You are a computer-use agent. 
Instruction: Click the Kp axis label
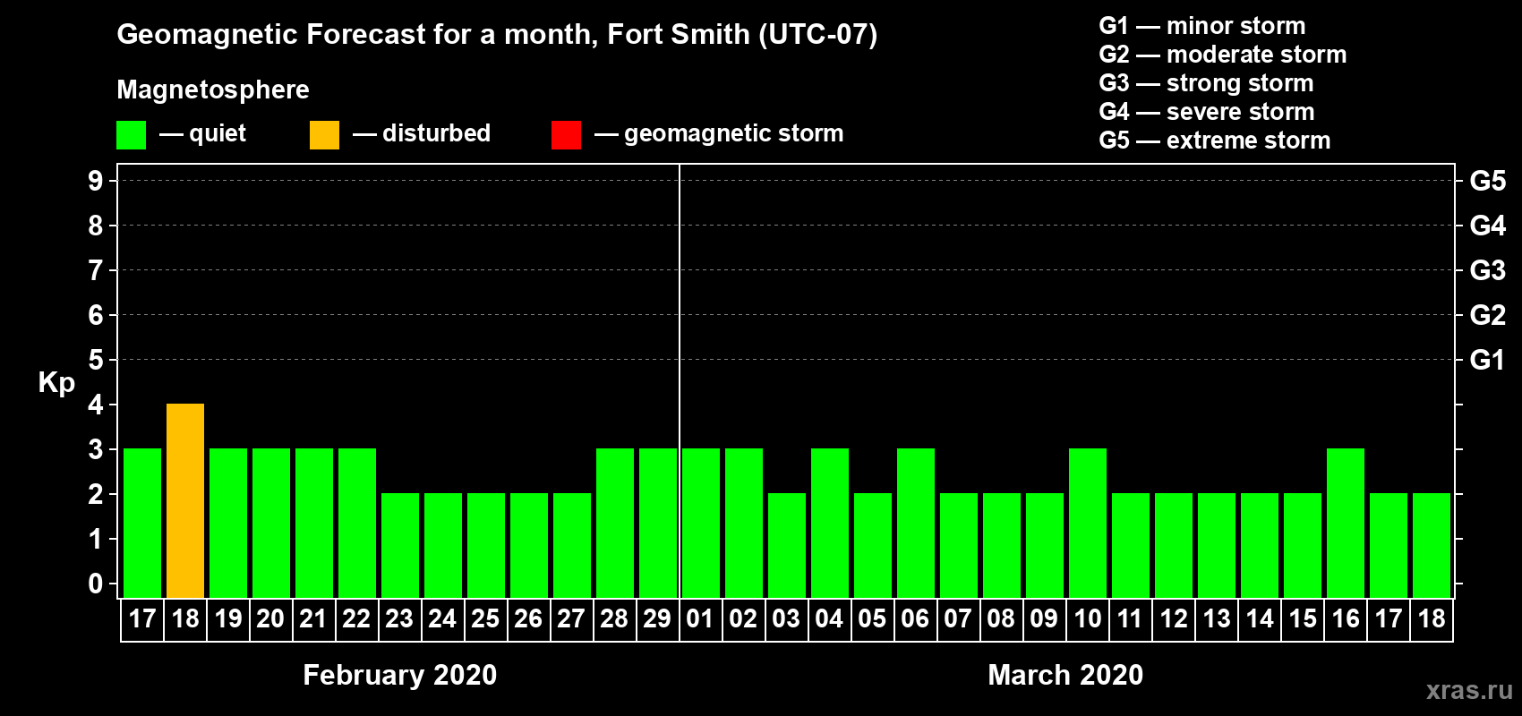[x=56, y=383]
